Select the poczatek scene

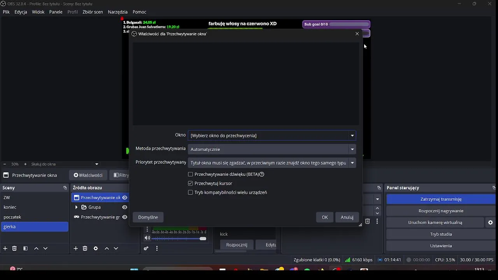click(35, 217)
